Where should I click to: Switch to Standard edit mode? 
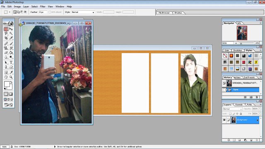click(x=6, y=94)
